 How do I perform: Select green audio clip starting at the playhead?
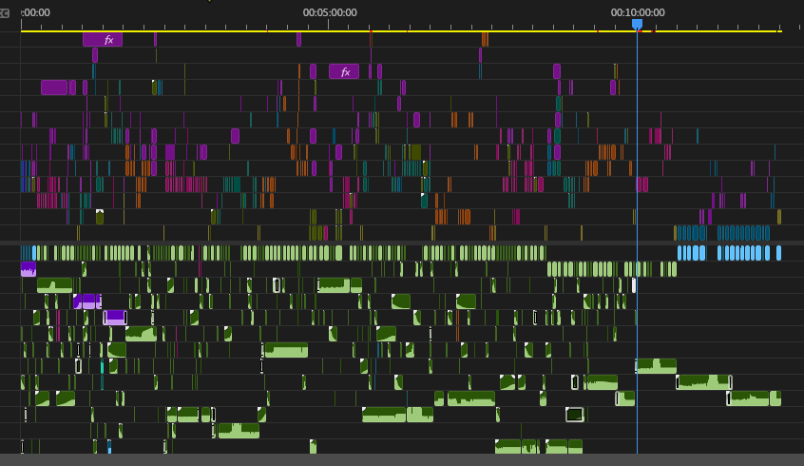click(x=657, y=366)
